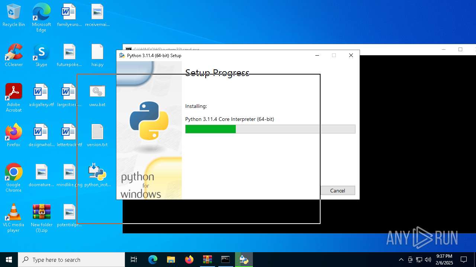
Task: Click the Python Setup title bar icon
Action: (122, 56)
